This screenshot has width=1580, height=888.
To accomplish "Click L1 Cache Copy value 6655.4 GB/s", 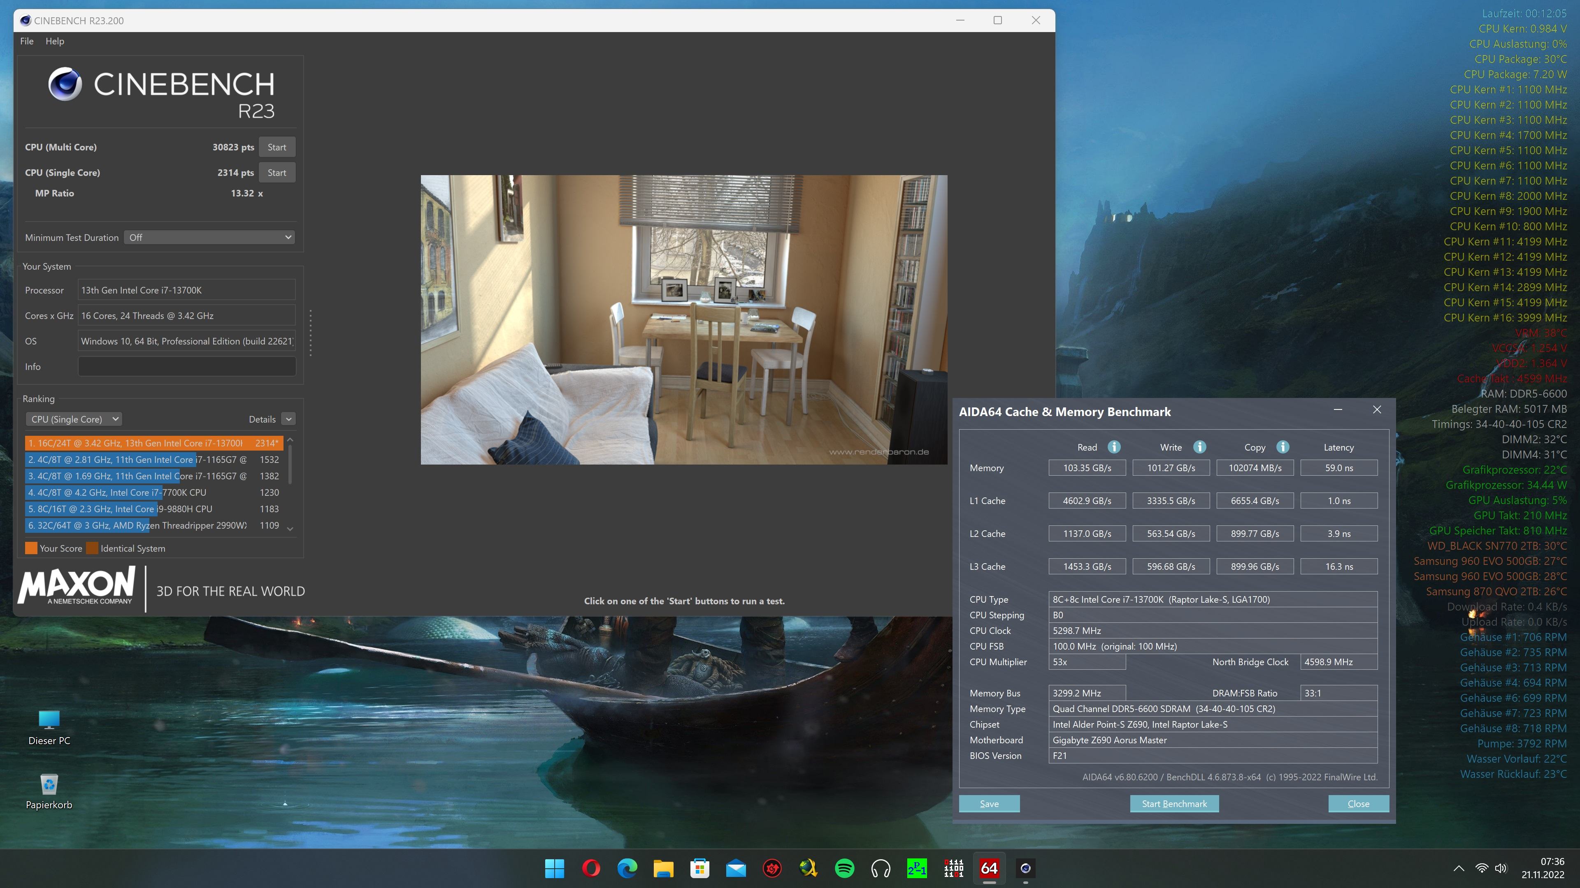I will tap(1255, 501).
